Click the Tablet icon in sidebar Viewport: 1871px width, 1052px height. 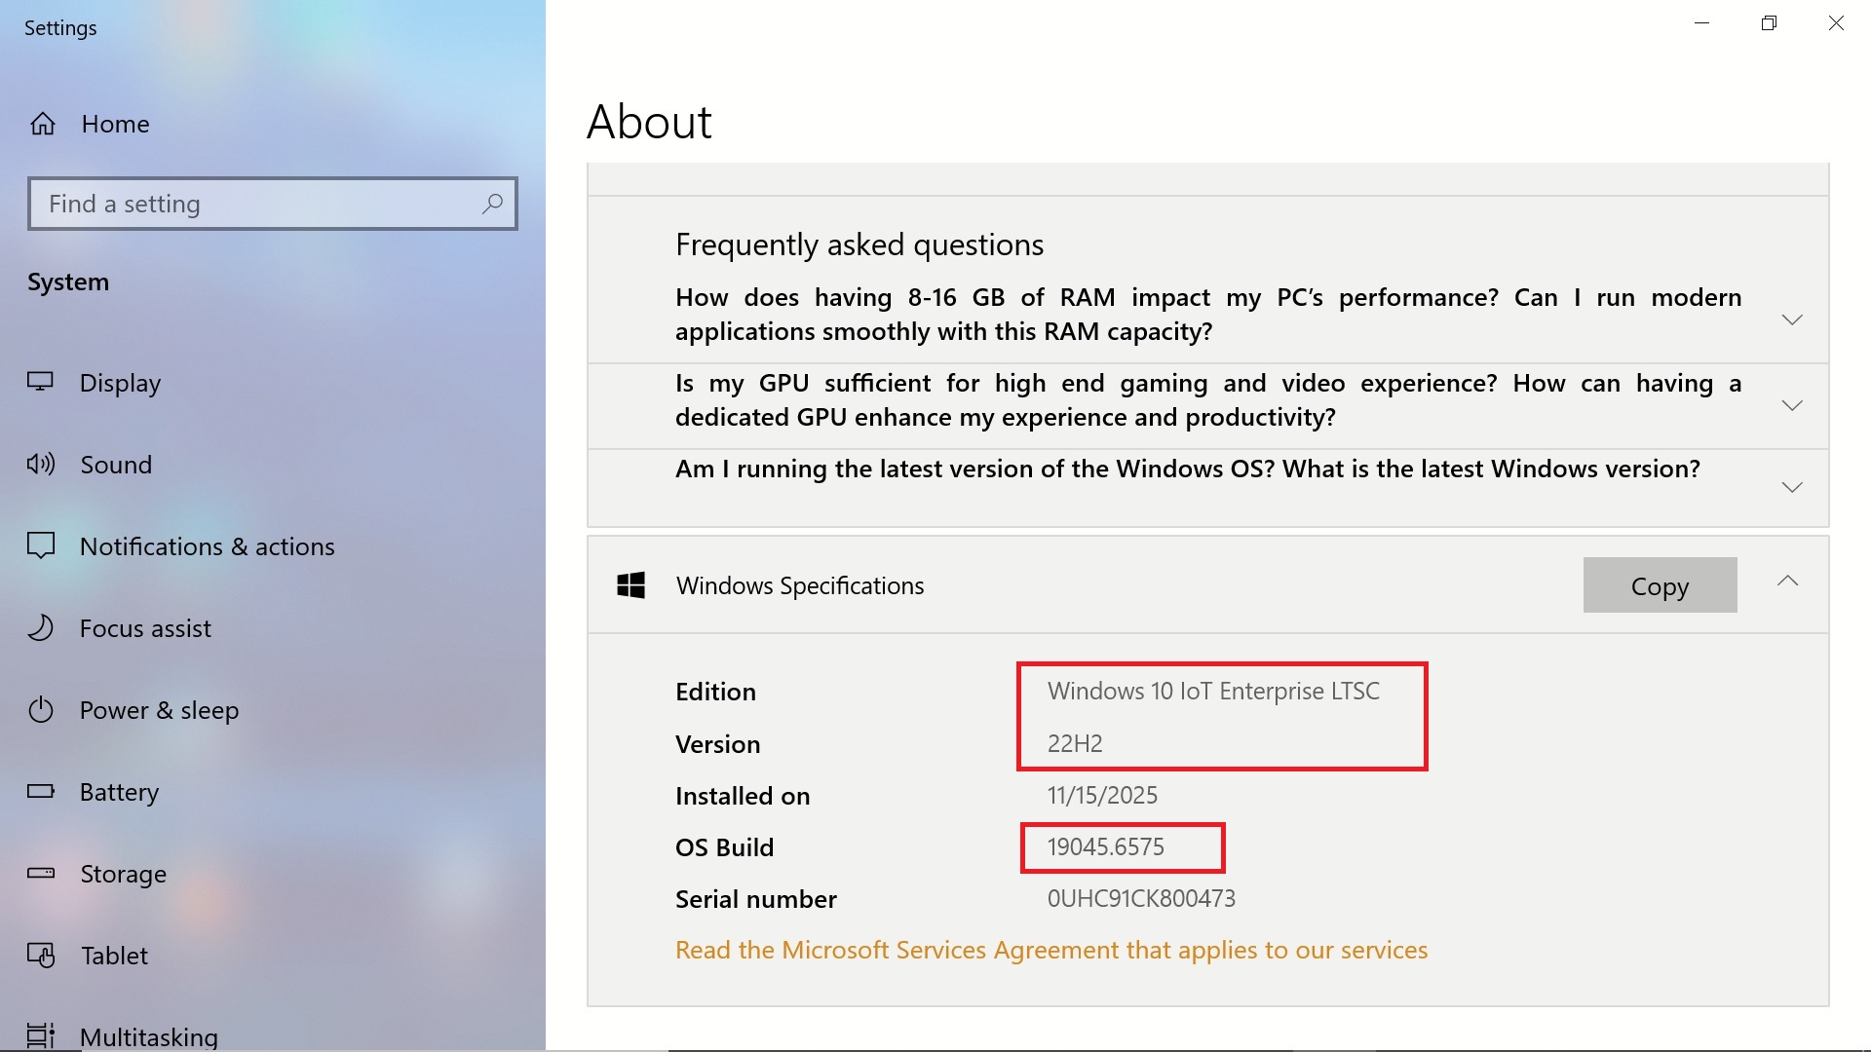(40, 955)
